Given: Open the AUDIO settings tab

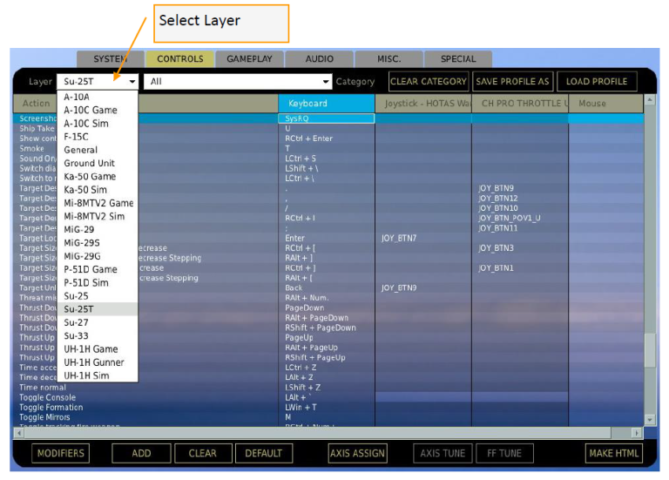Looking at the screenshot, I should coord(319,59).
